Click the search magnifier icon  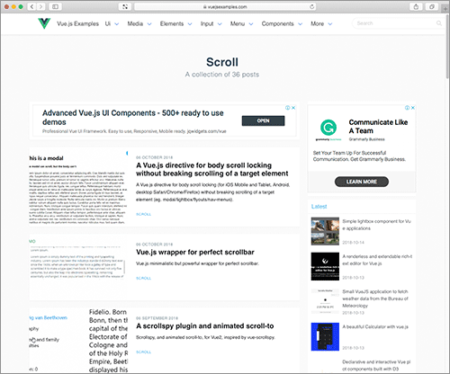point(439,23)
